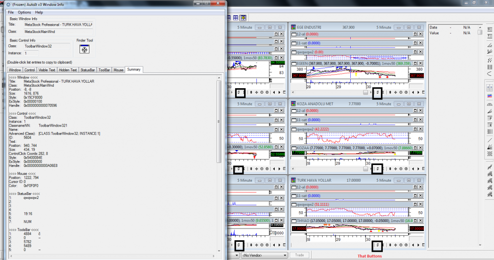494x260 pixels.
Task: Open the File menu in AutoIt Window Info
Action: (11, 12)
